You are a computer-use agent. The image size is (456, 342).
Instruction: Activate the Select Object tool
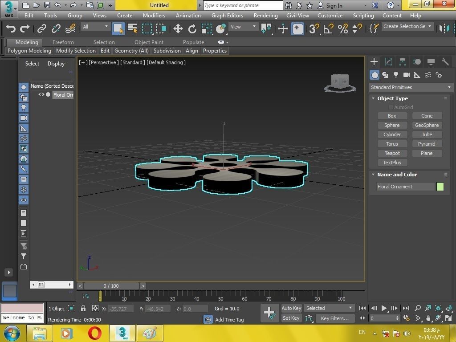(118, 28)
